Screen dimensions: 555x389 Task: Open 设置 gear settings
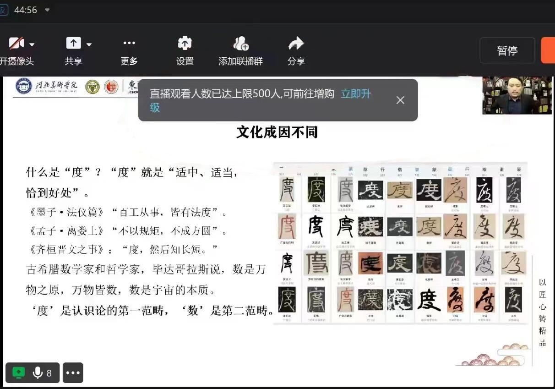[x=185, y=44]
